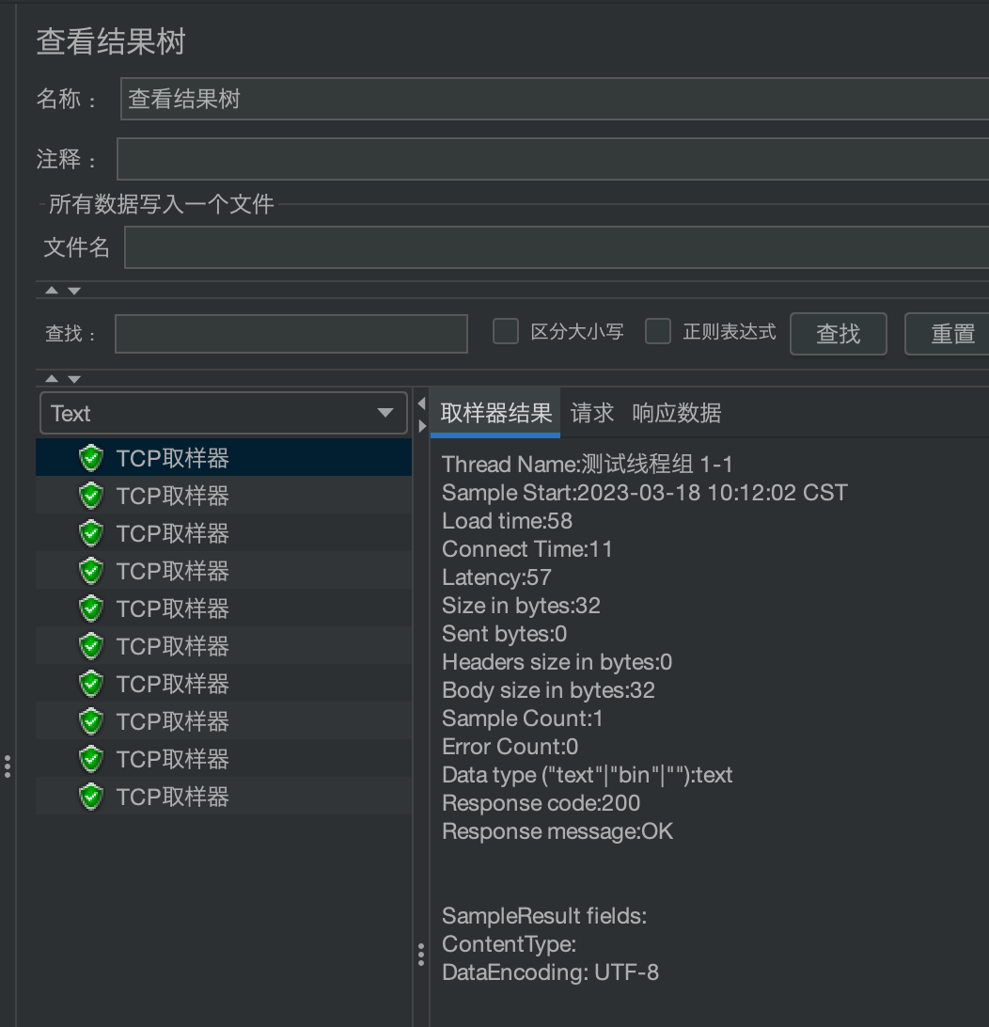Enable the 正则表达式 checkbox

(658, 331)
